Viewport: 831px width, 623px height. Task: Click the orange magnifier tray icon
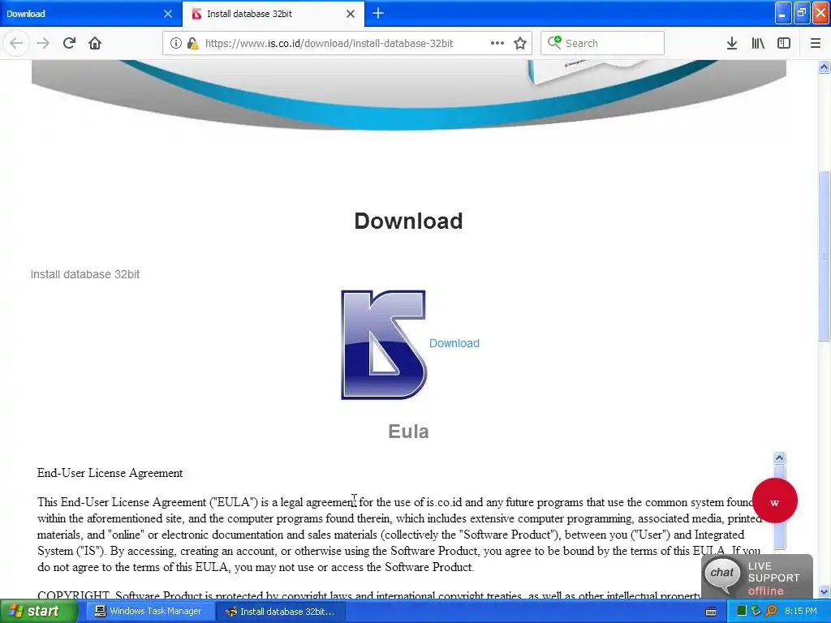pyautogui.click(x=772, y=612)
